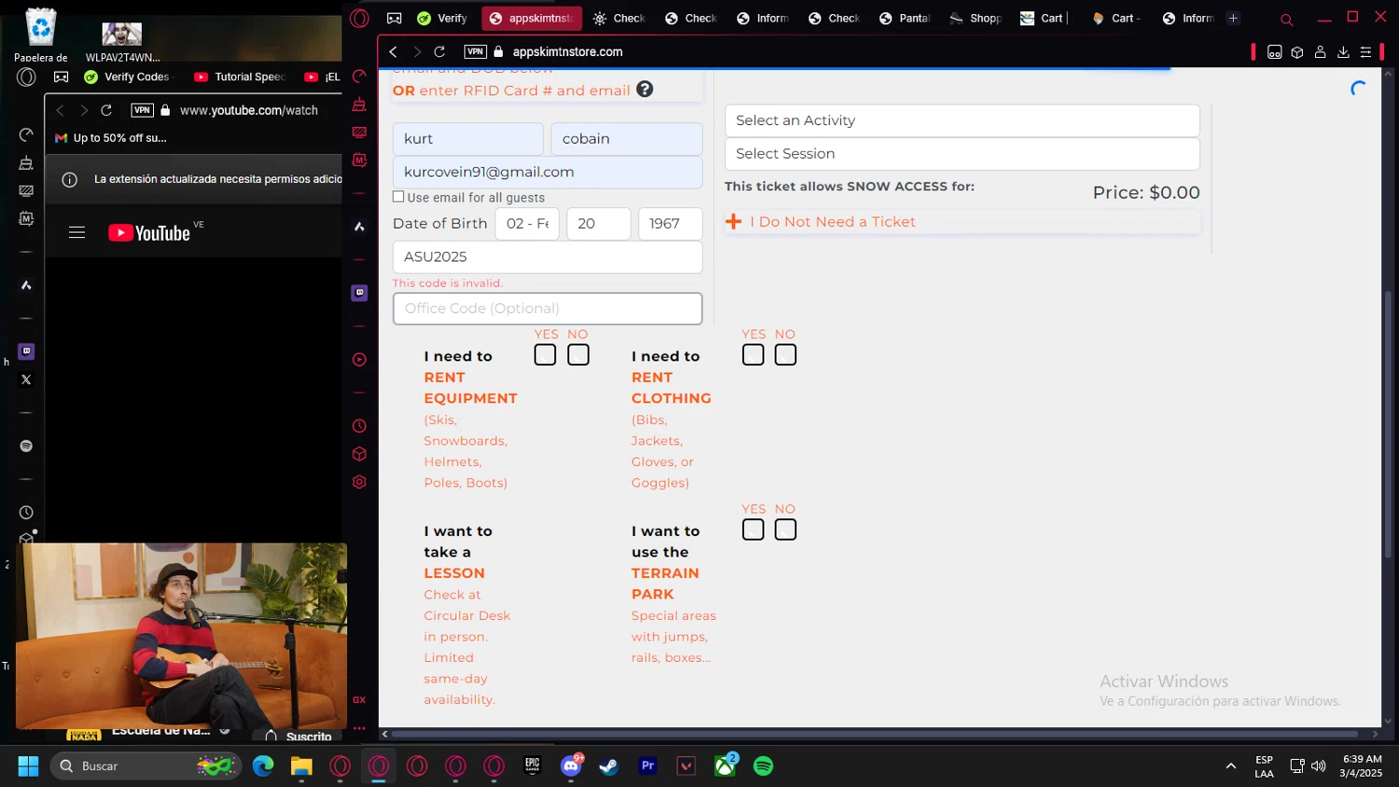Viewport: 1399px width, 787px height.
Task: Click the last name field containing 'cobain'
Action: [627, 139]
